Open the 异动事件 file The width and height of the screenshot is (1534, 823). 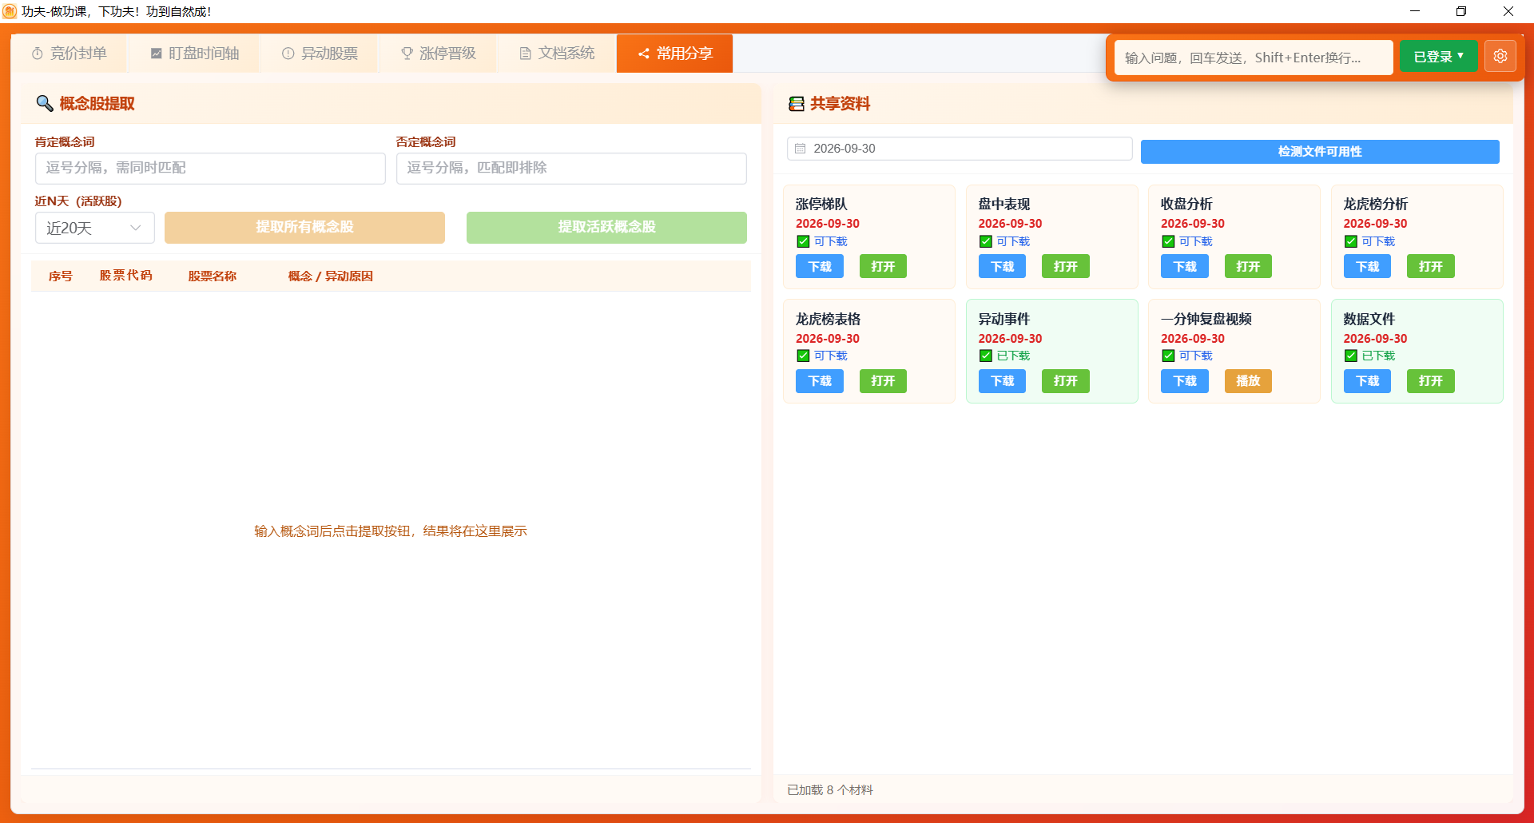1065,381
